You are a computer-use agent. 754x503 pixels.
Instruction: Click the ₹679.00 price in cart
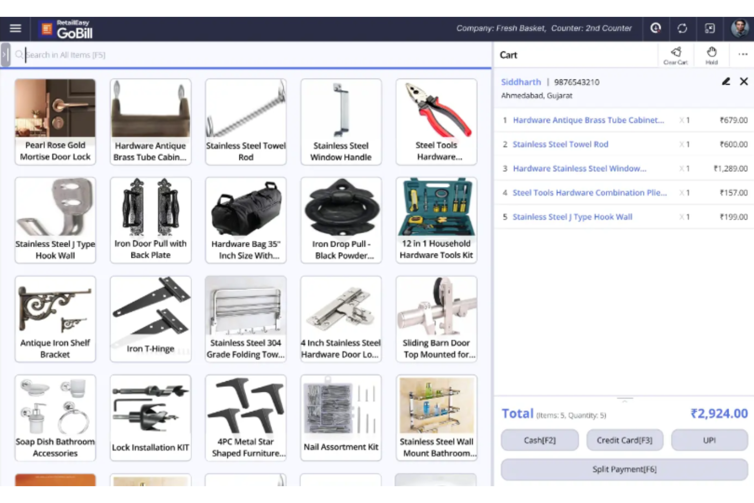pos(734,120)
